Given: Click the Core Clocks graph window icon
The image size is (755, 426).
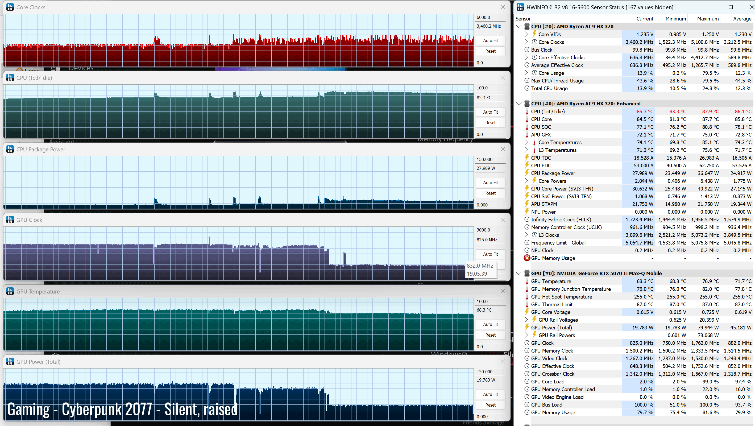Looking at the screenshot, I should pos(10,7).
